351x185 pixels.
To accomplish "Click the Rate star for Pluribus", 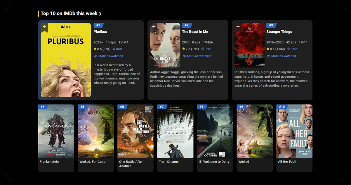I will [x=114, y=49].
